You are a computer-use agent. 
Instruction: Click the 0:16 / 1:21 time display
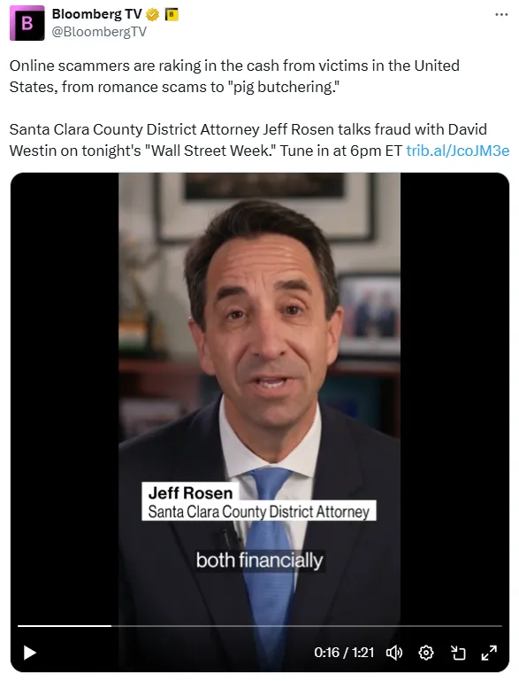(344, 653)
